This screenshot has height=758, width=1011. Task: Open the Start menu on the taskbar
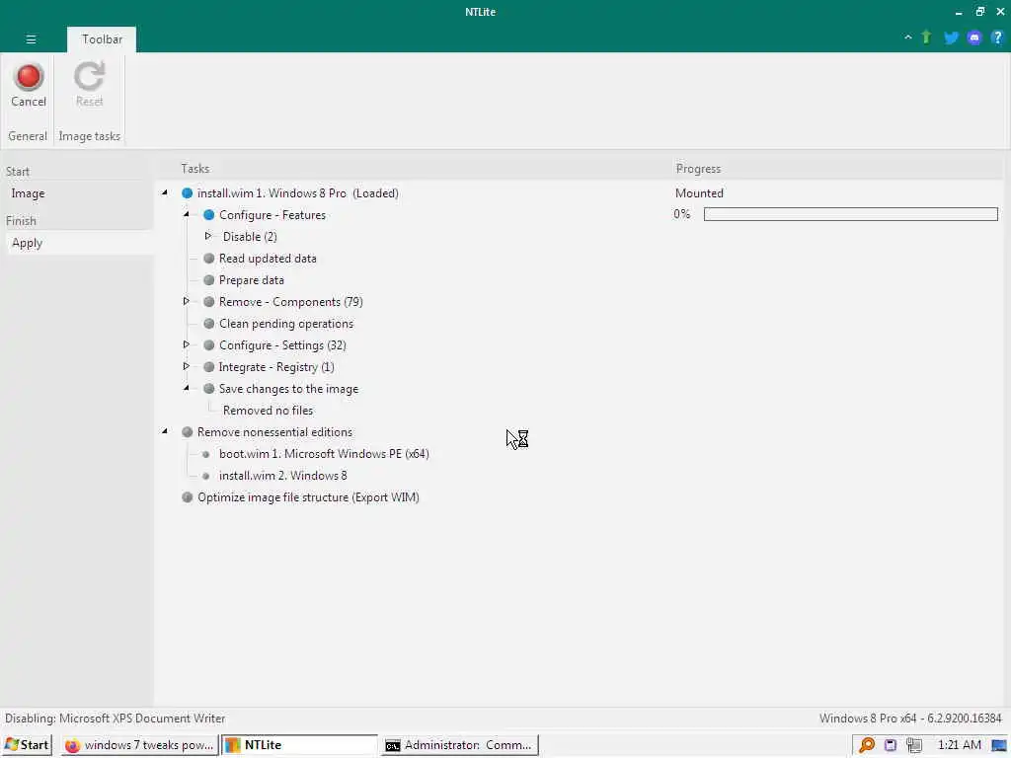[x=27, y=745]
